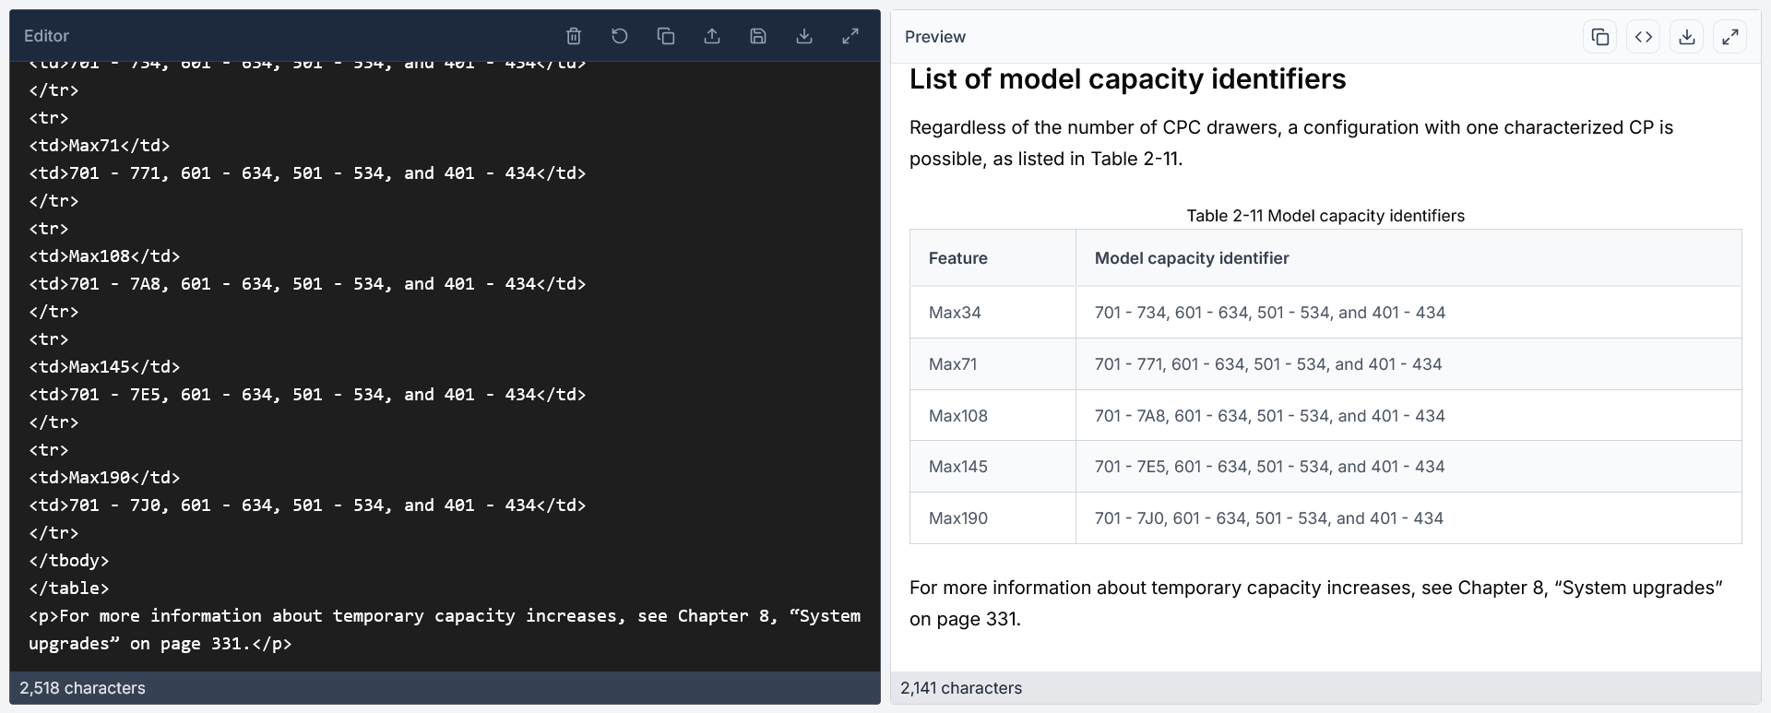Click the reset arrow icon in the Editor toolbar
The height and width of the screenshot is (713, 1771).
point(620,36)
